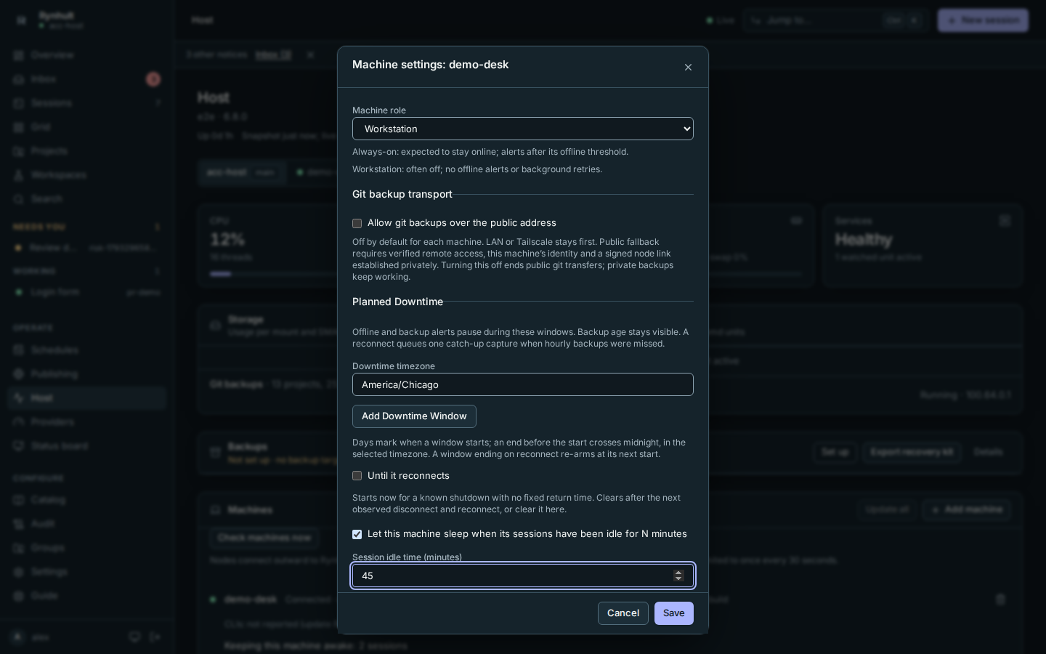Tick the Until it reconnects checkbox
The height and width of the screenshot is (654, 1046).
tap(357, 476)
